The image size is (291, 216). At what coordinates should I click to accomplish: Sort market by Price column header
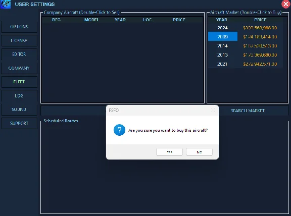(260, 20)
